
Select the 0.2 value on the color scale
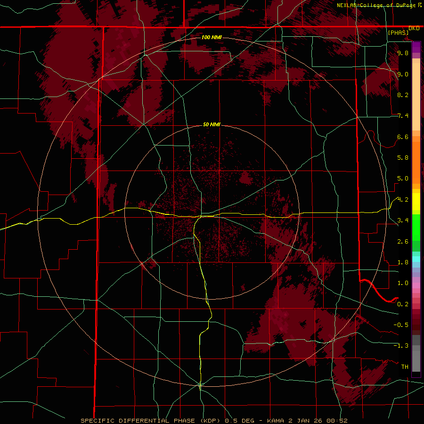pyautogui.click(x=403, y=304)
